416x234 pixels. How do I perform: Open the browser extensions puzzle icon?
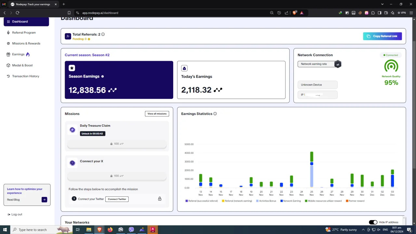[x=373, y=13]
